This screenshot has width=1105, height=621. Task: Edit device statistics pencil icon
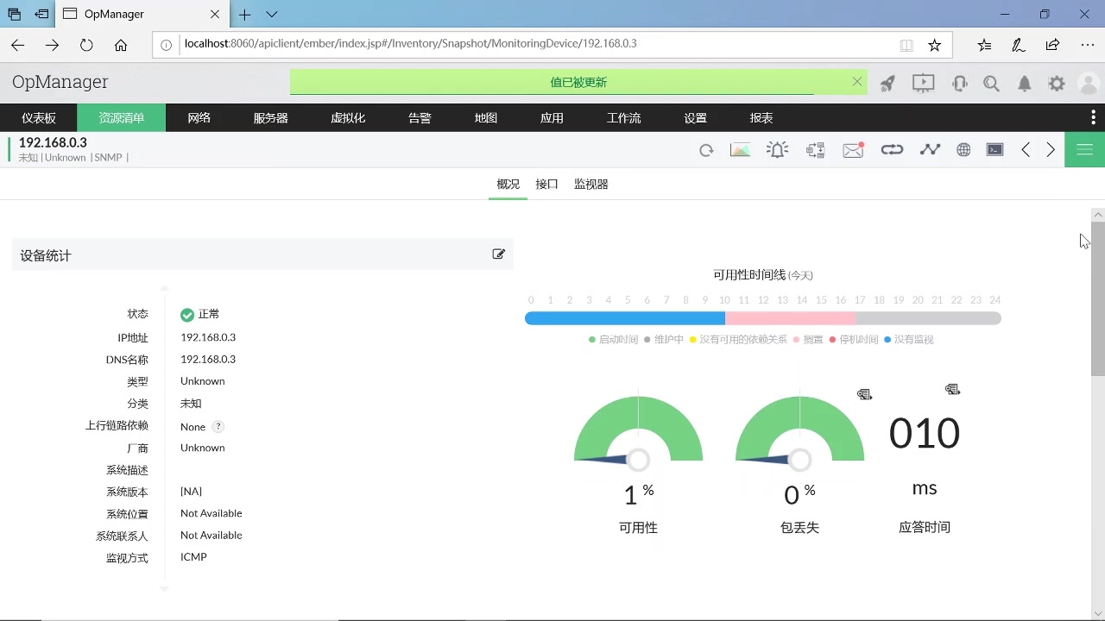tap(498, 254)
